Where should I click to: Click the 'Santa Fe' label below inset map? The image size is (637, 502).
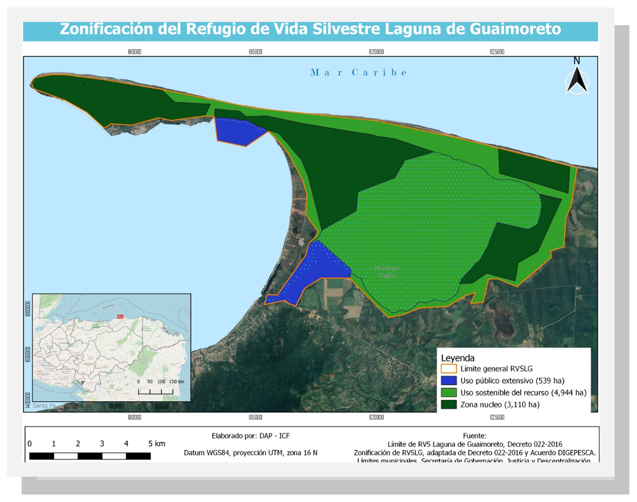click(44, 405)
